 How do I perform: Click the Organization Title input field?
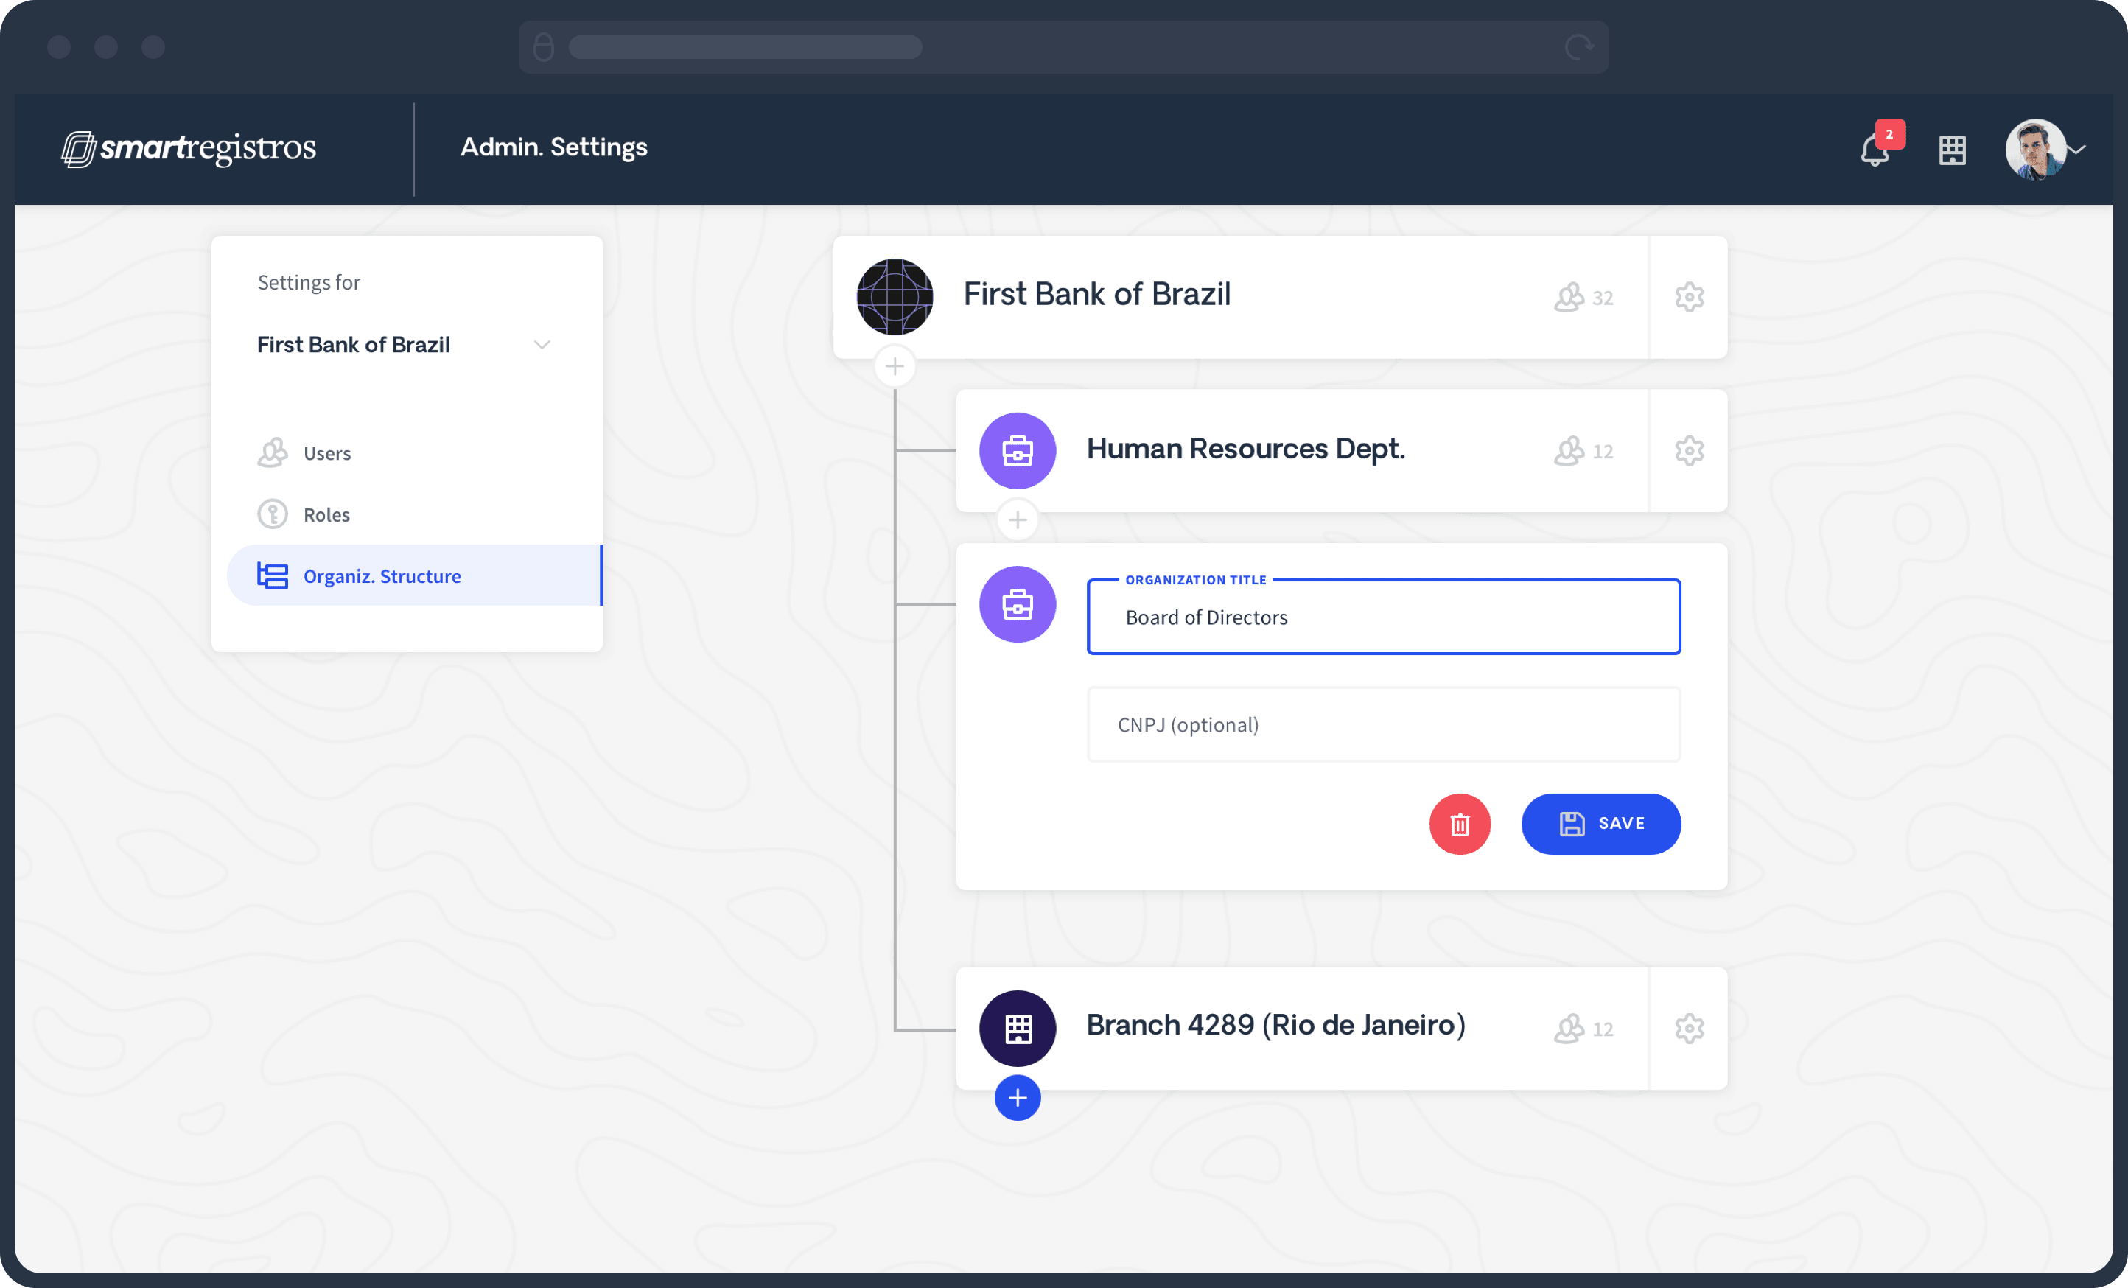tap(1382, 617)
